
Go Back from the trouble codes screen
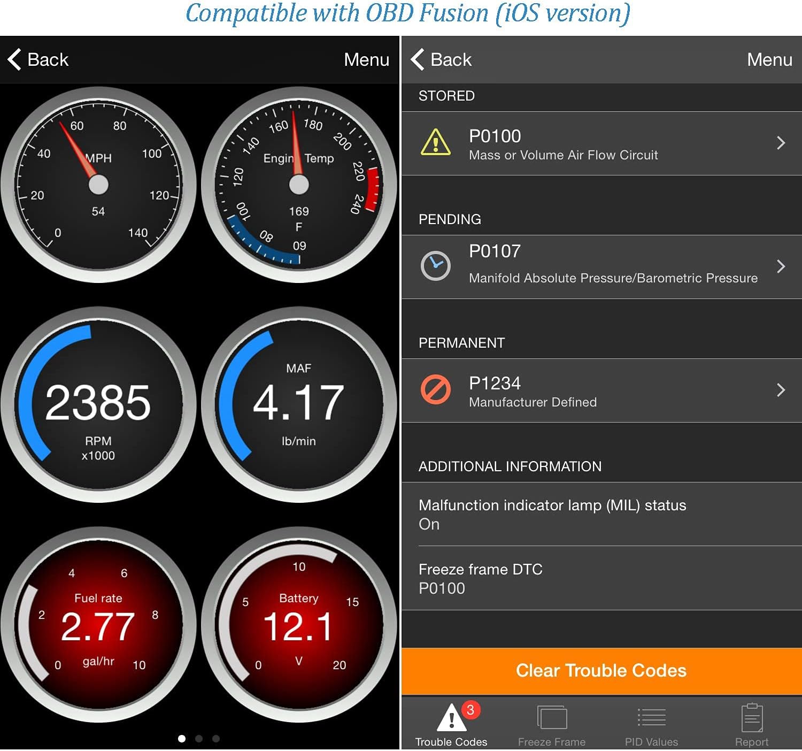[442, 59]
